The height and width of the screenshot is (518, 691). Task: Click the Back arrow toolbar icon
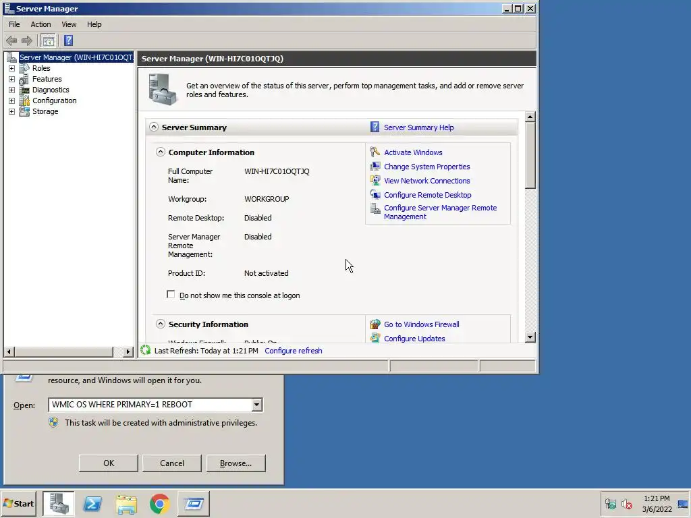pyautogui.click(x=11, y=41)
